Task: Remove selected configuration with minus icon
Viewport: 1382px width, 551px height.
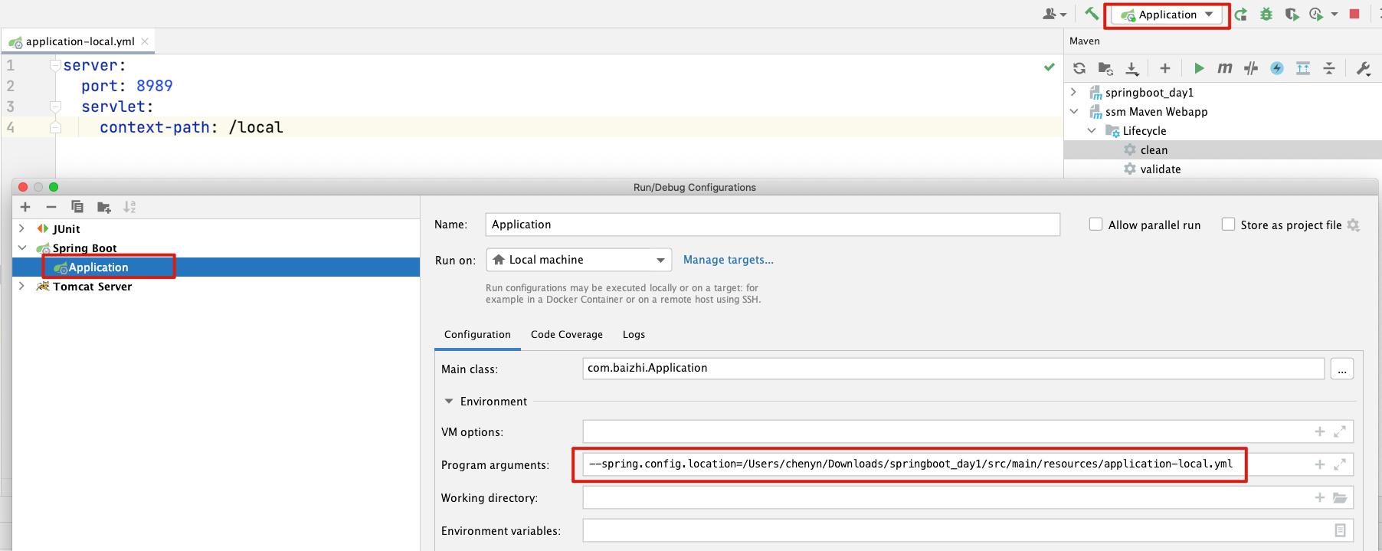Action: pyautogui.click(x=51, y=207)
